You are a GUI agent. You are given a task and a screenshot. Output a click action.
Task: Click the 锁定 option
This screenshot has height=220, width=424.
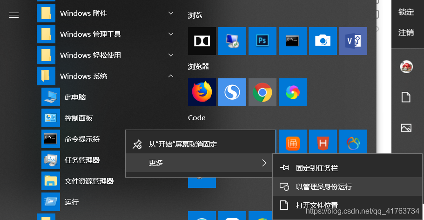tap(406, 12)
